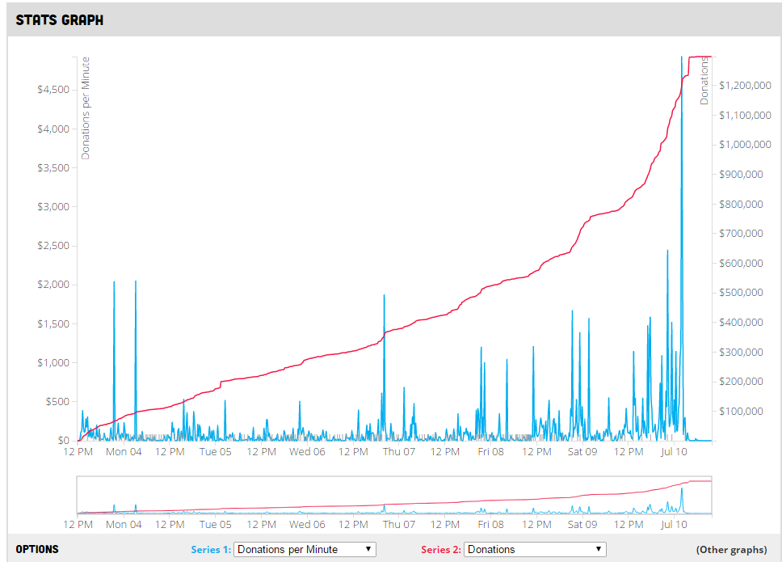
Task: Open the Series 1 Donations per Minute dropdown
Action: coord(305,550)
